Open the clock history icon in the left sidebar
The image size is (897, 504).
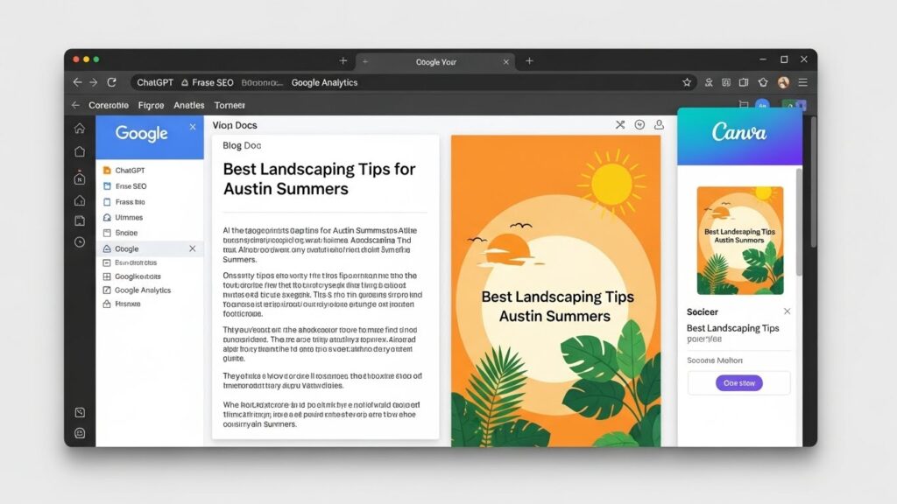pos(80,242)
